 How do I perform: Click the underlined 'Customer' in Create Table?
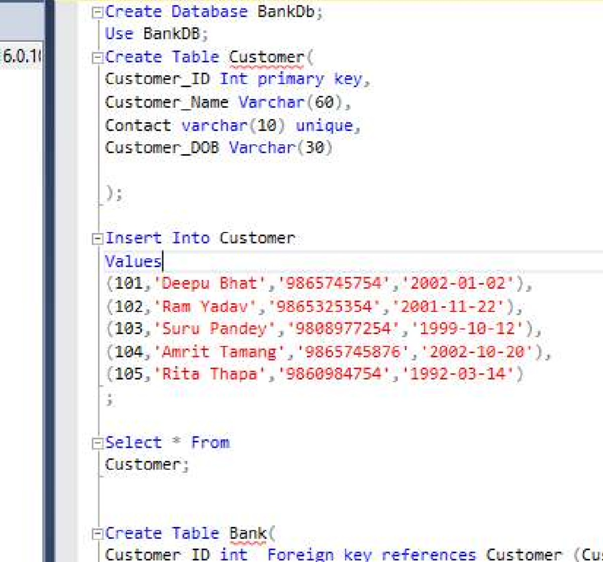pos(266,58)
